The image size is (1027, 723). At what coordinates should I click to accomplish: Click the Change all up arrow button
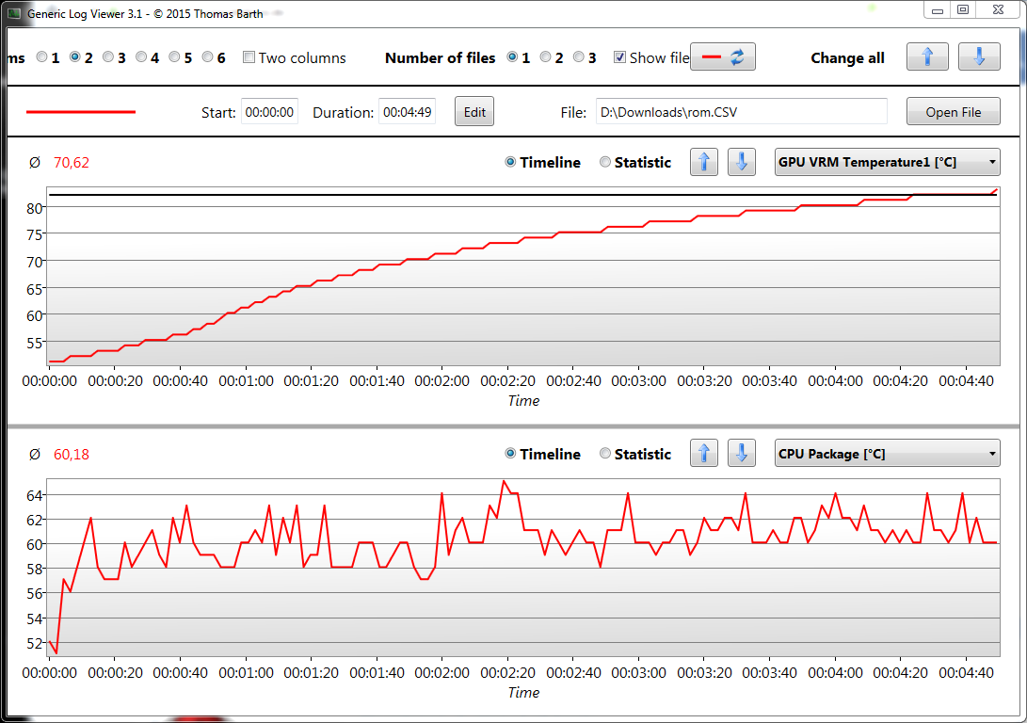[927, 57]
